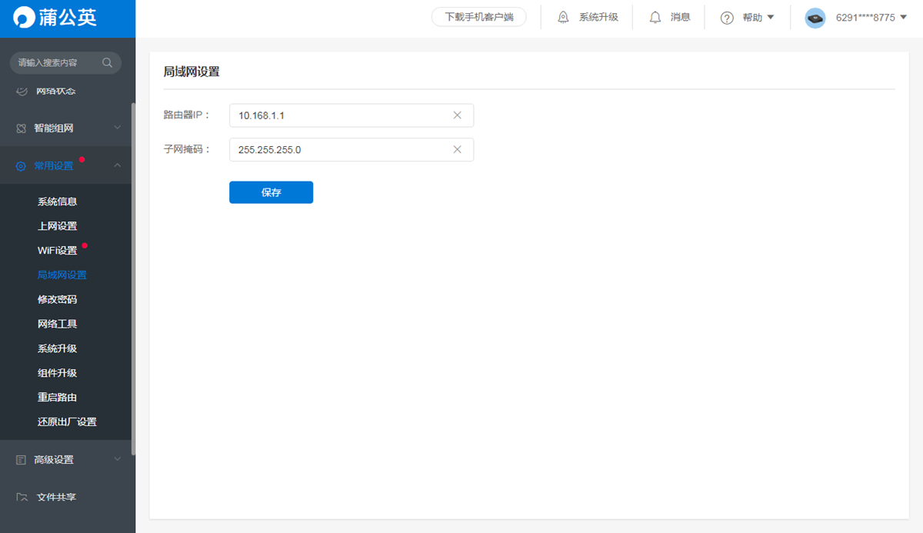Click the 帮助 question mark icon

(x=727, y=18)
